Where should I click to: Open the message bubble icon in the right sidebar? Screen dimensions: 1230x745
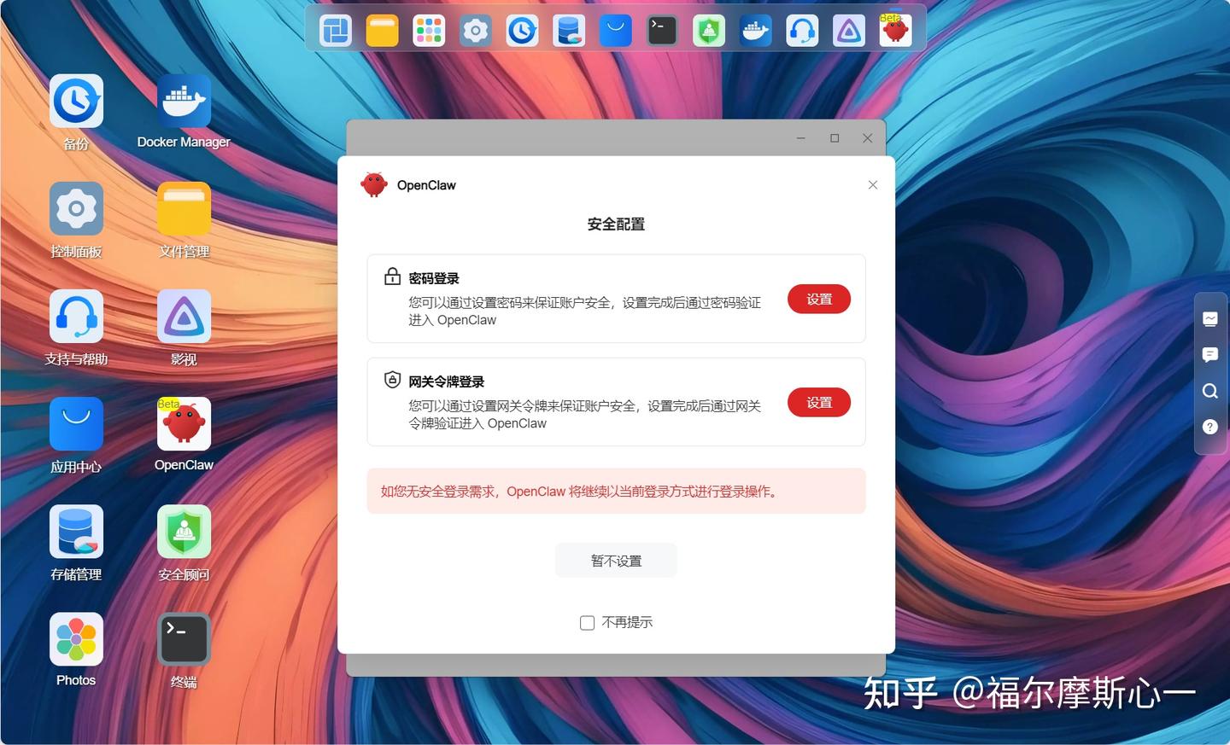tap(1210, 354)
